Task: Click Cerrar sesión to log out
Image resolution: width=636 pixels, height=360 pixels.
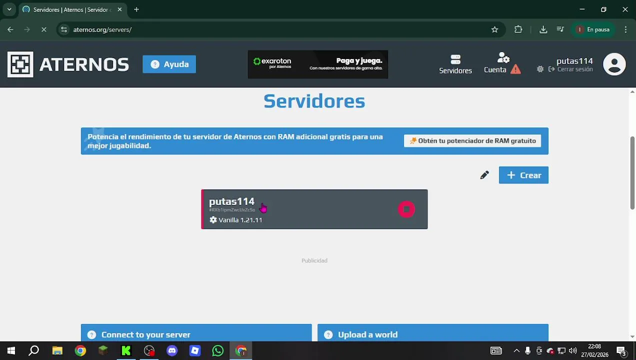Action: pyautogui.click(x=570, y=69)
